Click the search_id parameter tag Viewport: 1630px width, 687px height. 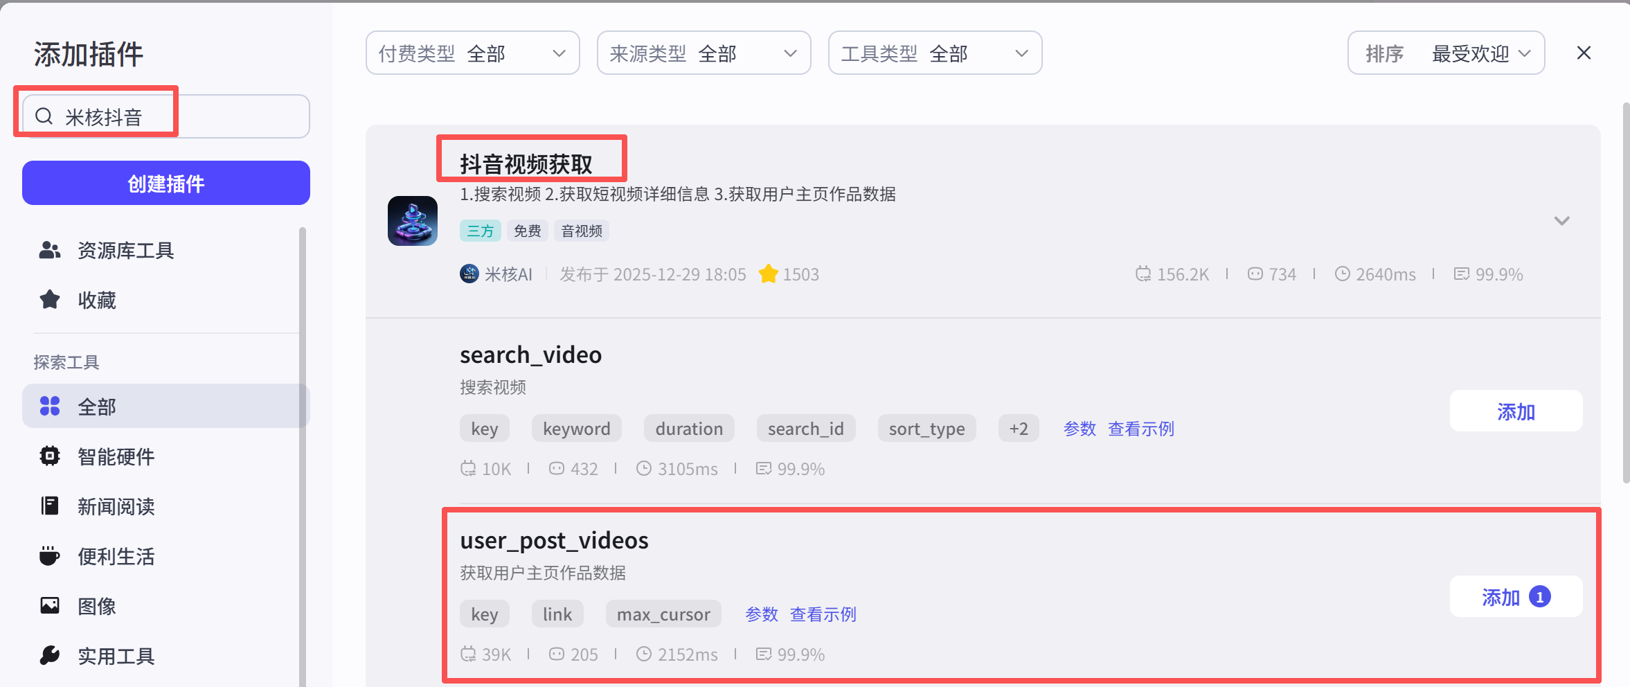pyautogui.click(x=806, y=429)
